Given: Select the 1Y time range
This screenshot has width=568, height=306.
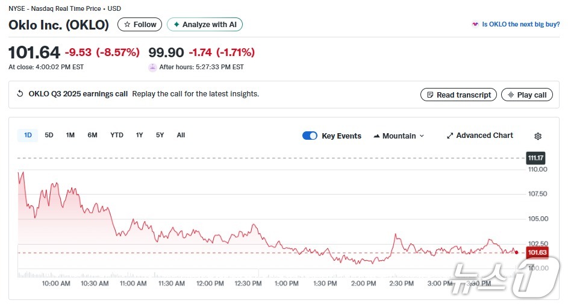Looking at the screenshot, I should click(140, 135).
